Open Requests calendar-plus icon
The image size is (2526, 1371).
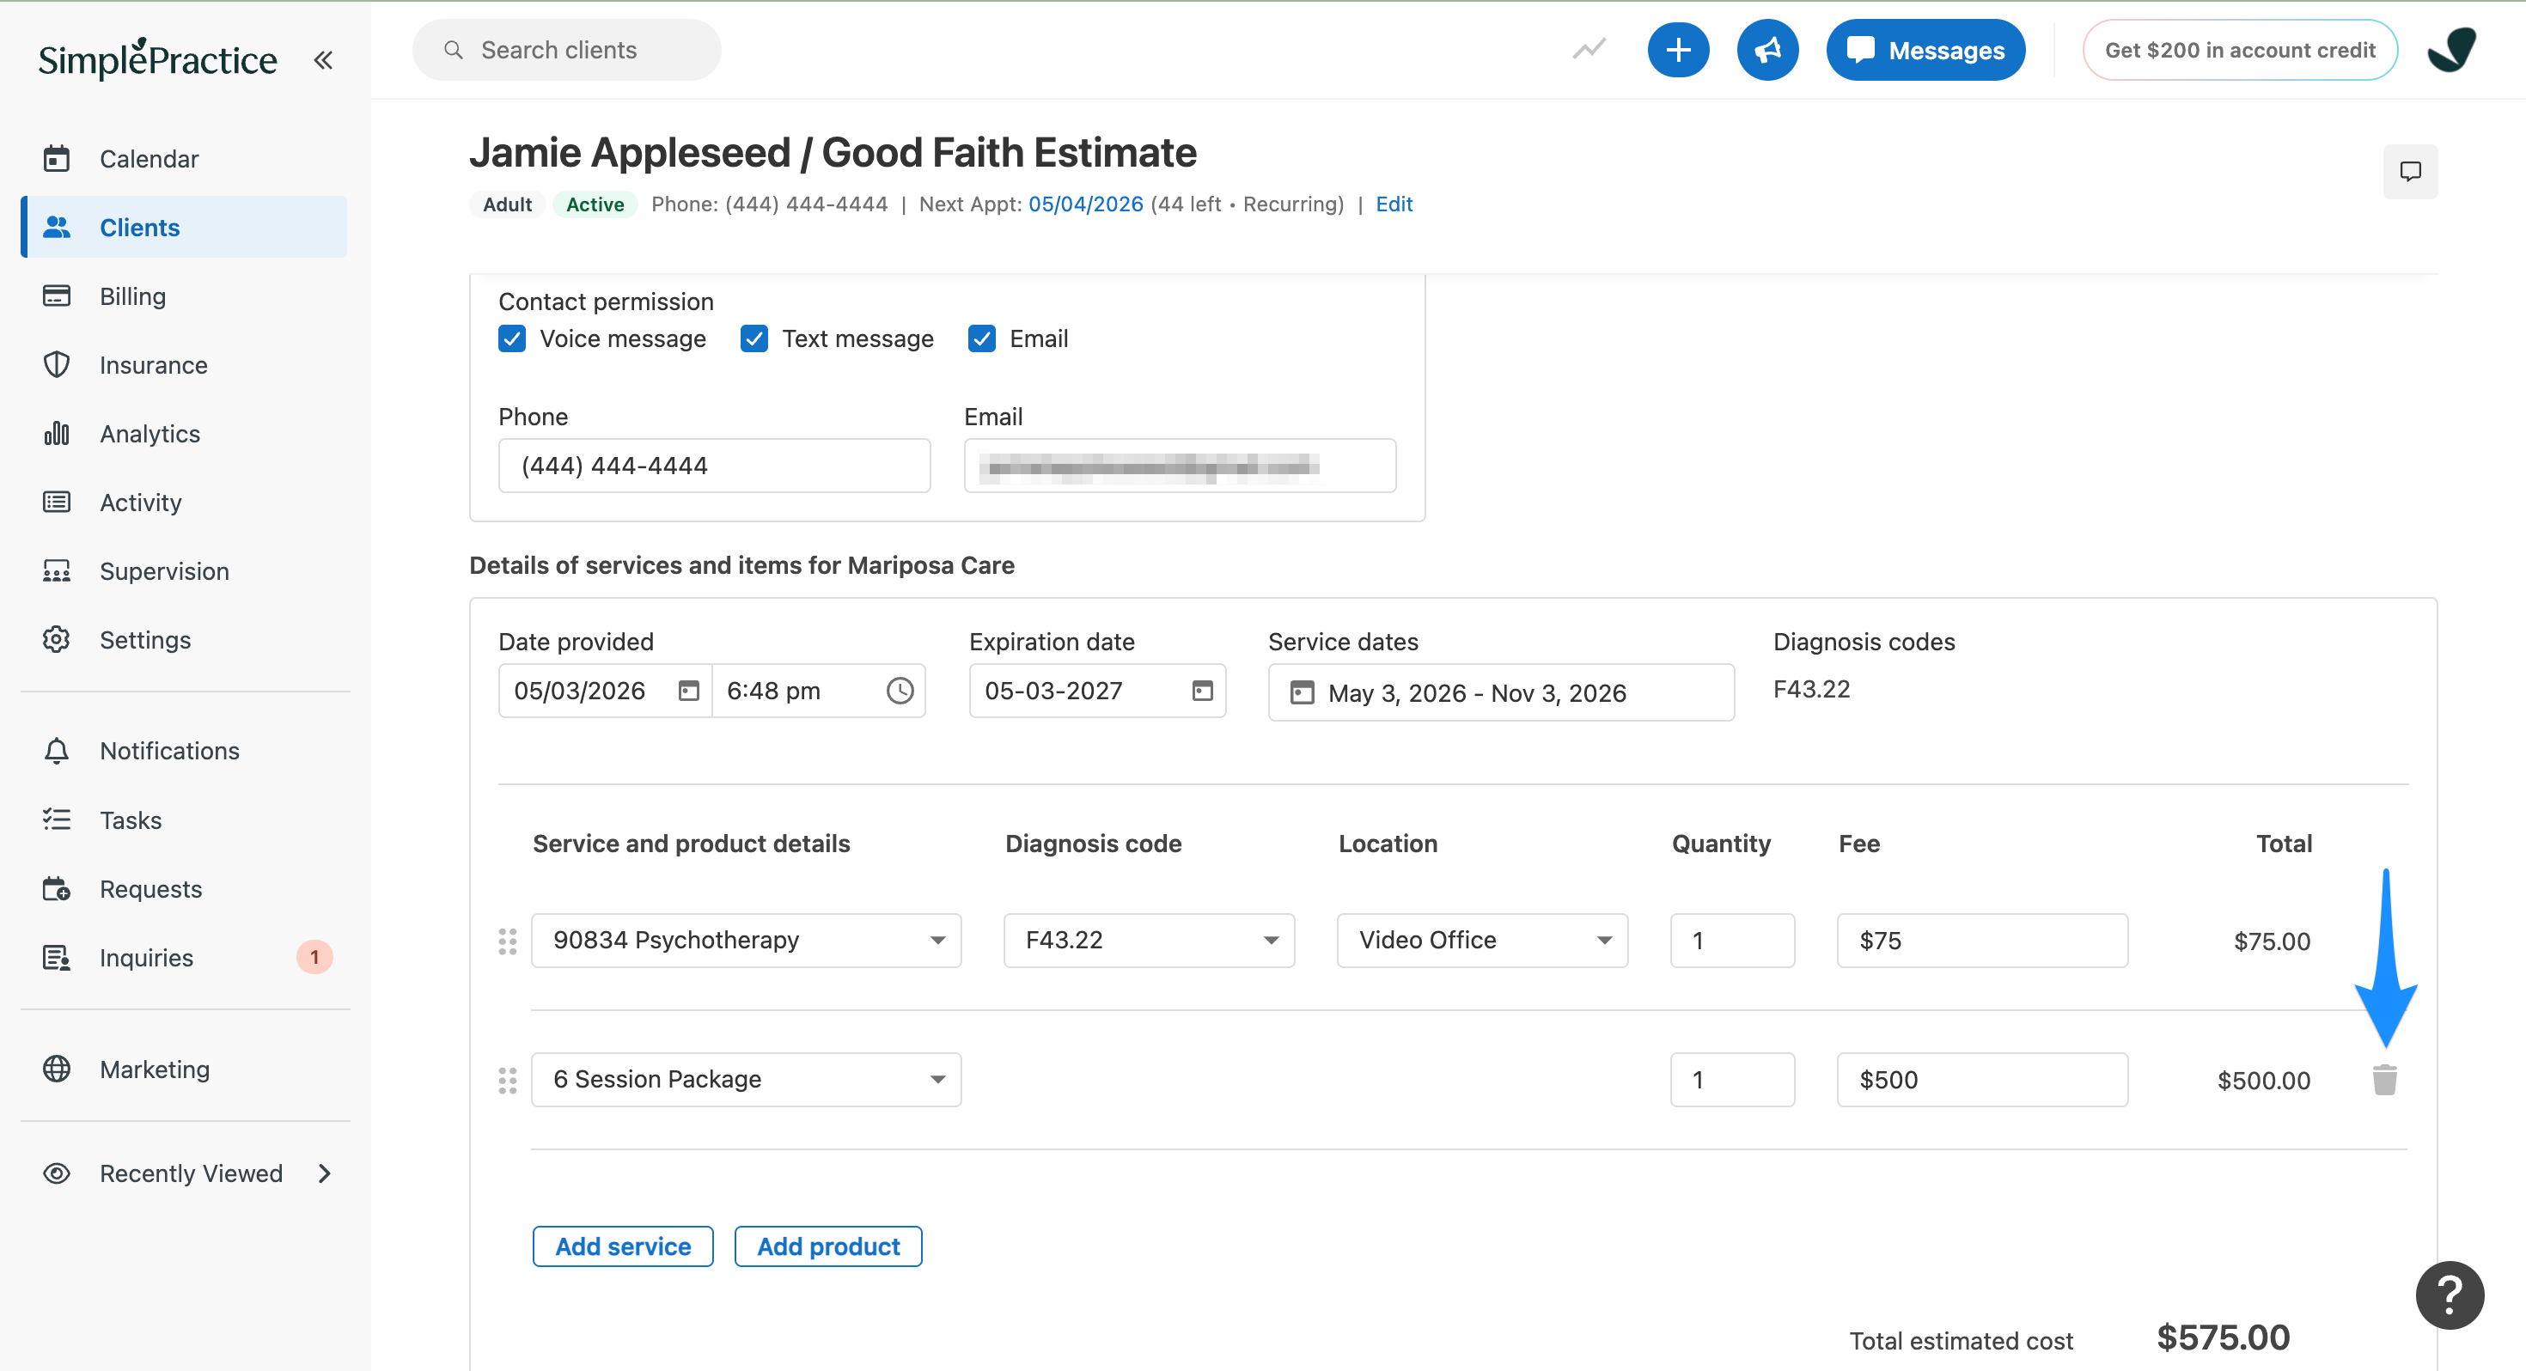point(57,888)
